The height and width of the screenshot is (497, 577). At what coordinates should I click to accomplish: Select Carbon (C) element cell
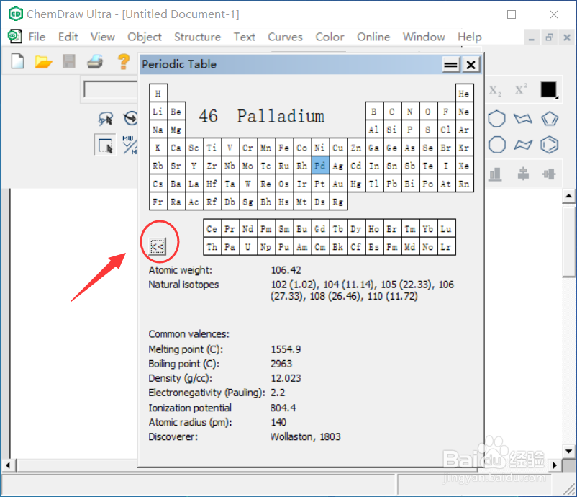pyautogui.click(x=392, y=112)
